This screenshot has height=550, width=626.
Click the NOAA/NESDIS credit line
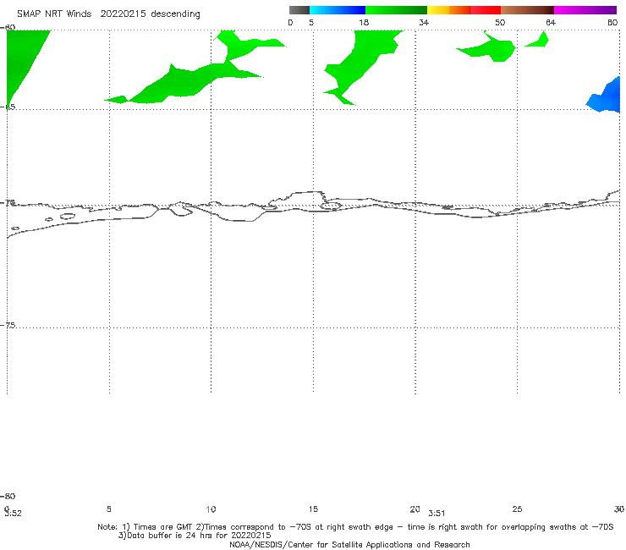click(349, 545)
